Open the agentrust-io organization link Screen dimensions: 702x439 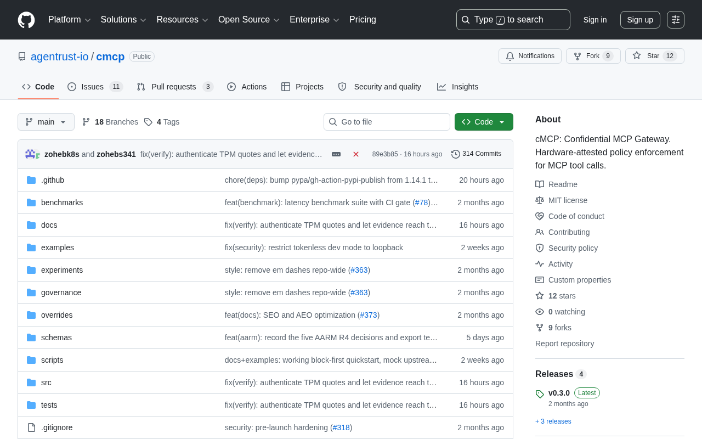60,57
